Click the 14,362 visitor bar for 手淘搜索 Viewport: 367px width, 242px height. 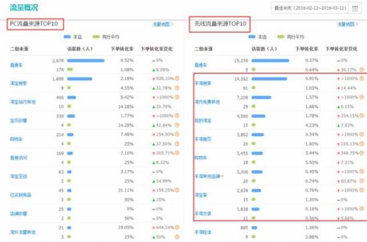269,79
